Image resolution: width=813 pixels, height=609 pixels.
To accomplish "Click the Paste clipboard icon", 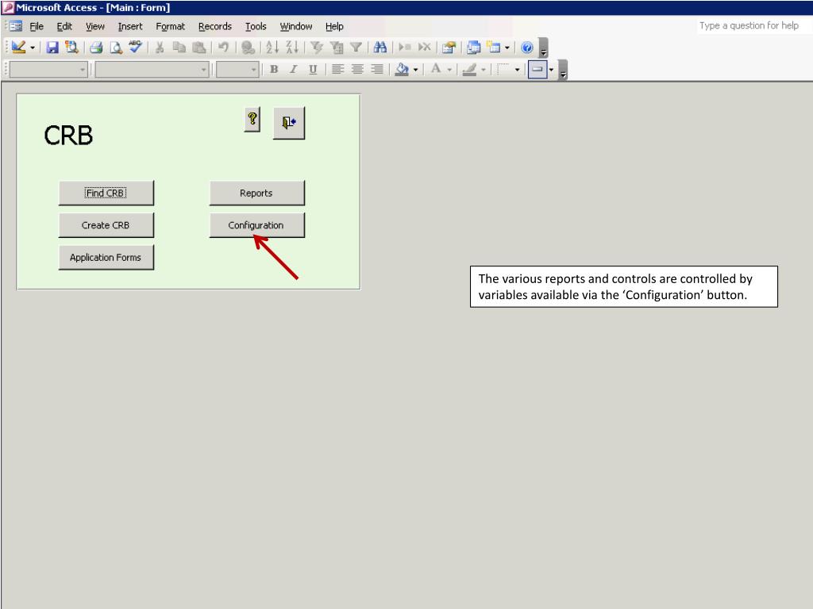I will (x=199, y=48).
